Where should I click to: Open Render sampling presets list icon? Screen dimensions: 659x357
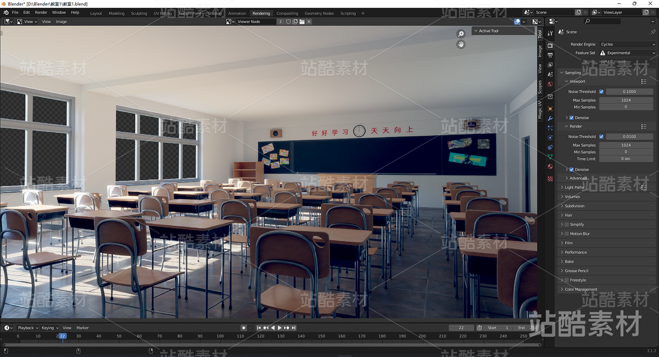(x=644, y=126)
